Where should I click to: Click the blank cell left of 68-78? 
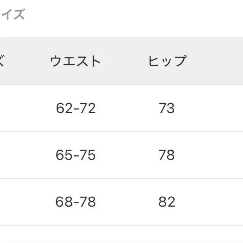click(18, 201)
